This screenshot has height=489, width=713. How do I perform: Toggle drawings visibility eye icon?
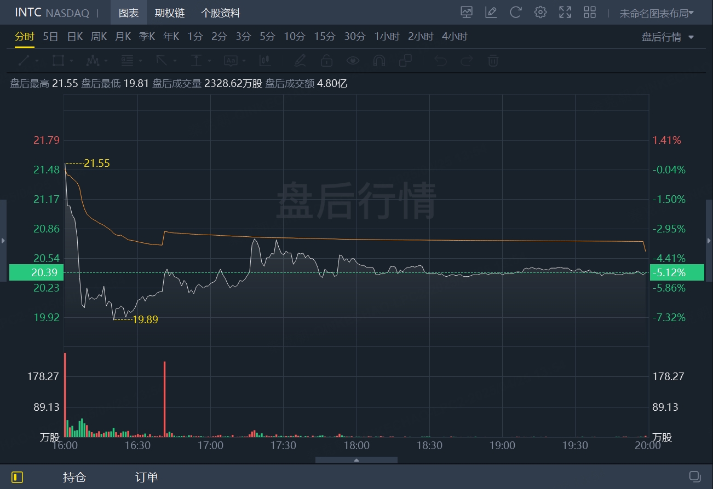point(353,60)
